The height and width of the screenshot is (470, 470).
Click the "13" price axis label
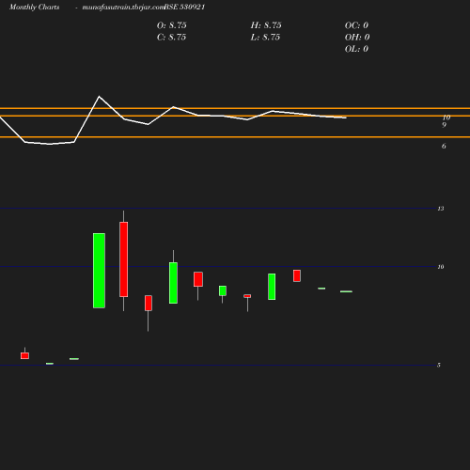pyautogui.click(x=441, y=209)
